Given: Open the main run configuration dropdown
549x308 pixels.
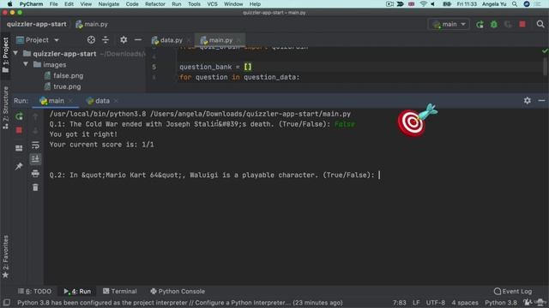Looking at the screenshot, I should point(449,25).
